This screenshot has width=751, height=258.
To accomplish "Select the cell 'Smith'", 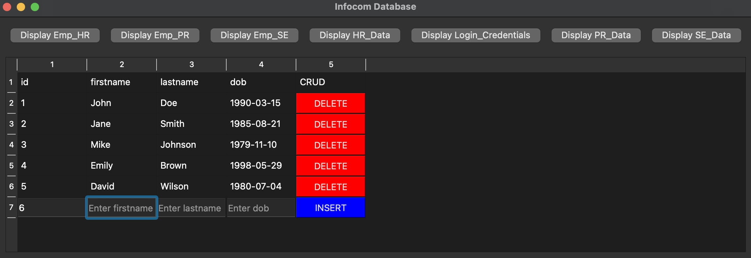I will pyautogui.click(x=191, y=124).
